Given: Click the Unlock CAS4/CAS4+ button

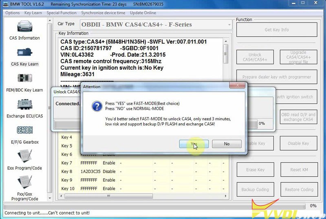Looking at the screenshot, I should pos(255,57).
